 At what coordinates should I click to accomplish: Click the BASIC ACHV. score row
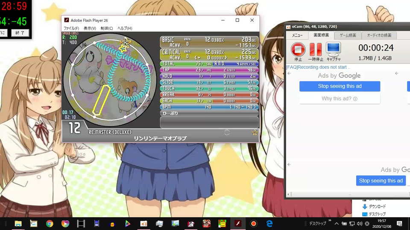[x=209, y=42]
